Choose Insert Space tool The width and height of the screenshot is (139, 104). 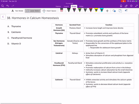pos(49,11)
